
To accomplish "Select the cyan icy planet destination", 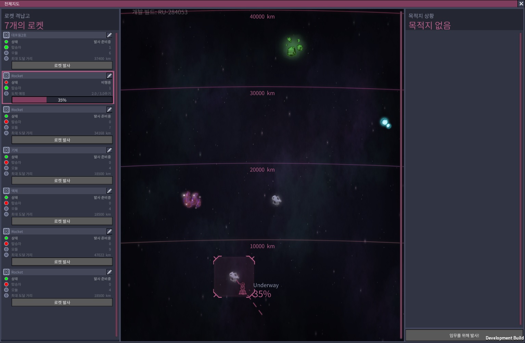I will (386, 123).
